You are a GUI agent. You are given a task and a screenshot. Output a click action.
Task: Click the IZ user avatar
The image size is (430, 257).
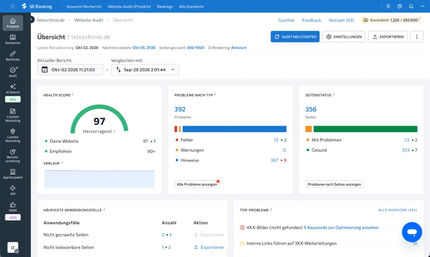point(13,247)
